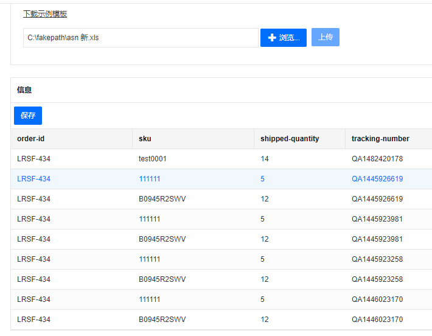Click the shipped-quantity column header
432x336 pixels.
pyautogui.click(x=290, y=139)
